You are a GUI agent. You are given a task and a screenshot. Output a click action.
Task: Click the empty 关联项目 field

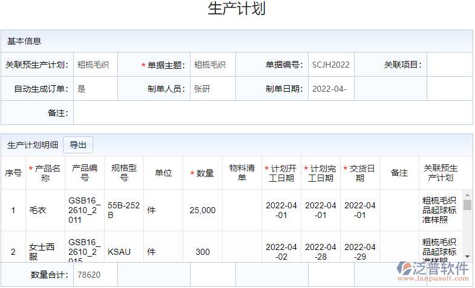(449, 65)
